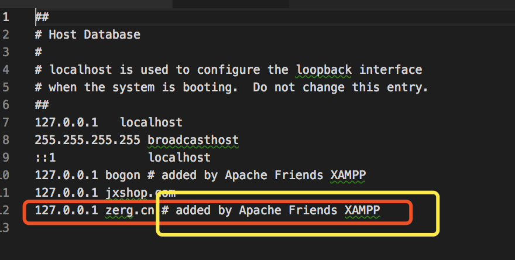Click the underlined word 'broadcasthost'
515x260 pixels.
193,140
